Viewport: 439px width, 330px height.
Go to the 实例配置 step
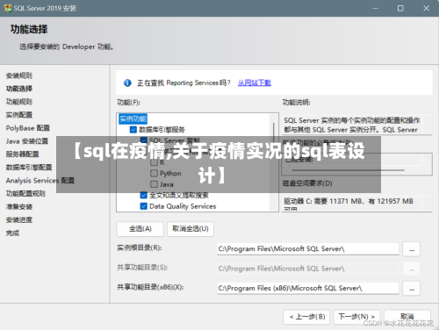click(19, 115)
